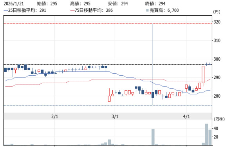Click the 320 price axis label
Viewport: 242px width, 149px height.
point(217,22)
